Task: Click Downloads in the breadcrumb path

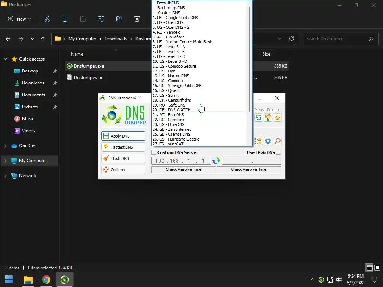Action: tap(116, 39)
